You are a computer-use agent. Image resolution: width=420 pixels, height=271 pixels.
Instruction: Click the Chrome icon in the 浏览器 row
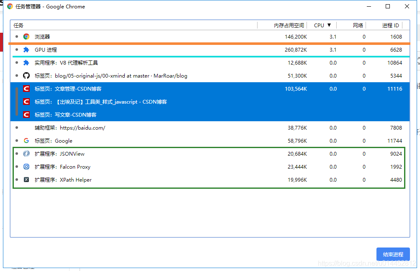(26, 37)
